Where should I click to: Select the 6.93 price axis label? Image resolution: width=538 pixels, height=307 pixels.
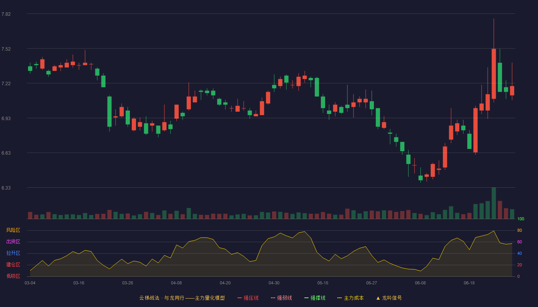[x=6, y=119]
